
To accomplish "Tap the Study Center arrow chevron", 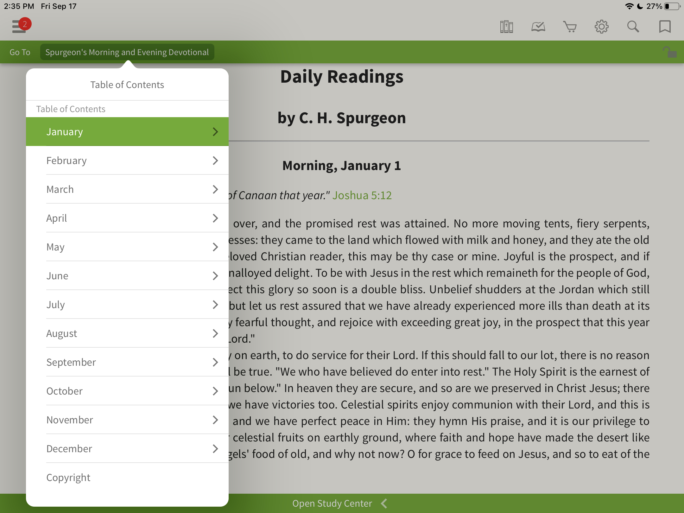I will click(x=384, y=503).
